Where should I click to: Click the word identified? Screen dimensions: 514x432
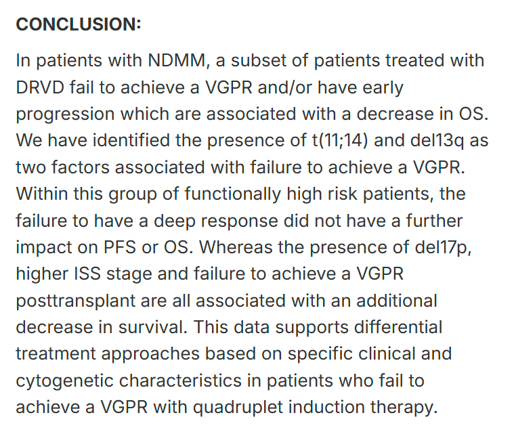[x=131, y=141]
